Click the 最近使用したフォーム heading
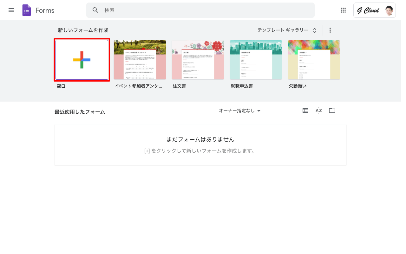Screen dimensions: 406x254 [x=80, y=112]
